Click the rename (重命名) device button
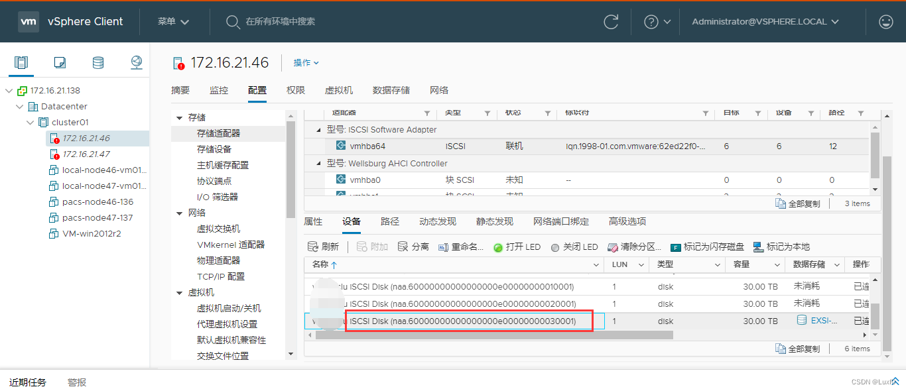Screen dimensions: 906x391 pos(461,247)
